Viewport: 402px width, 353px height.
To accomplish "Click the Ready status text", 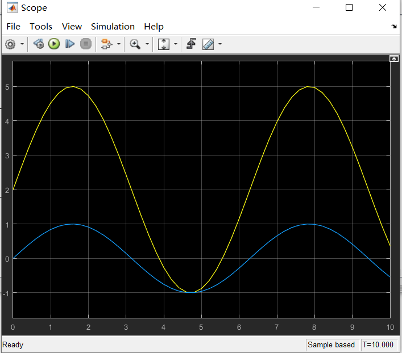I will [13, 345].
